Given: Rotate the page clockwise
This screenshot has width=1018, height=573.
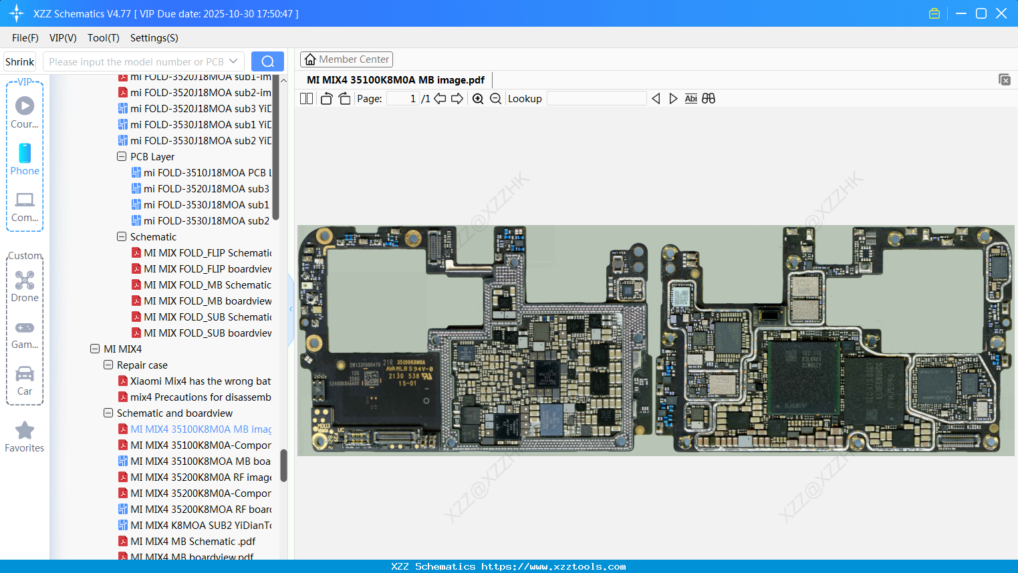Looking at the screenshot, I should click(x=344, y=99).
